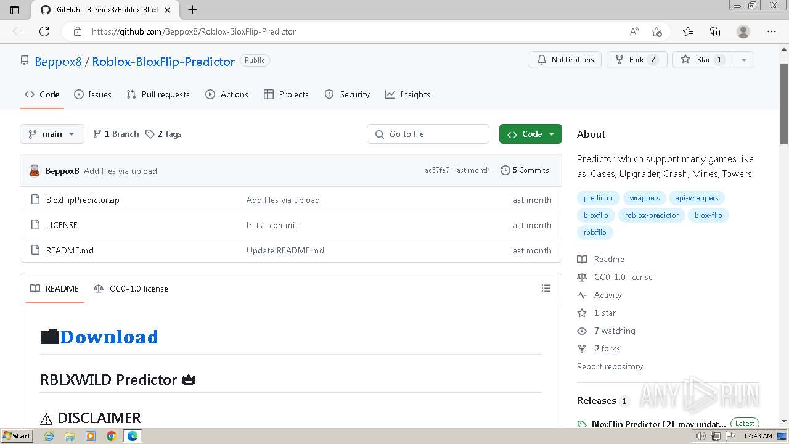Click the 7 watching link
Screen dimensions: 789x444
tap(615, 331)
